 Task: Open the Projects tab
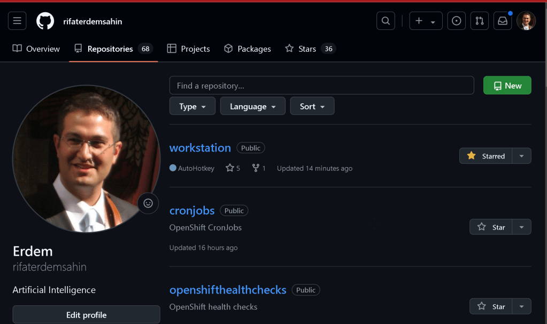click(188, 49)
